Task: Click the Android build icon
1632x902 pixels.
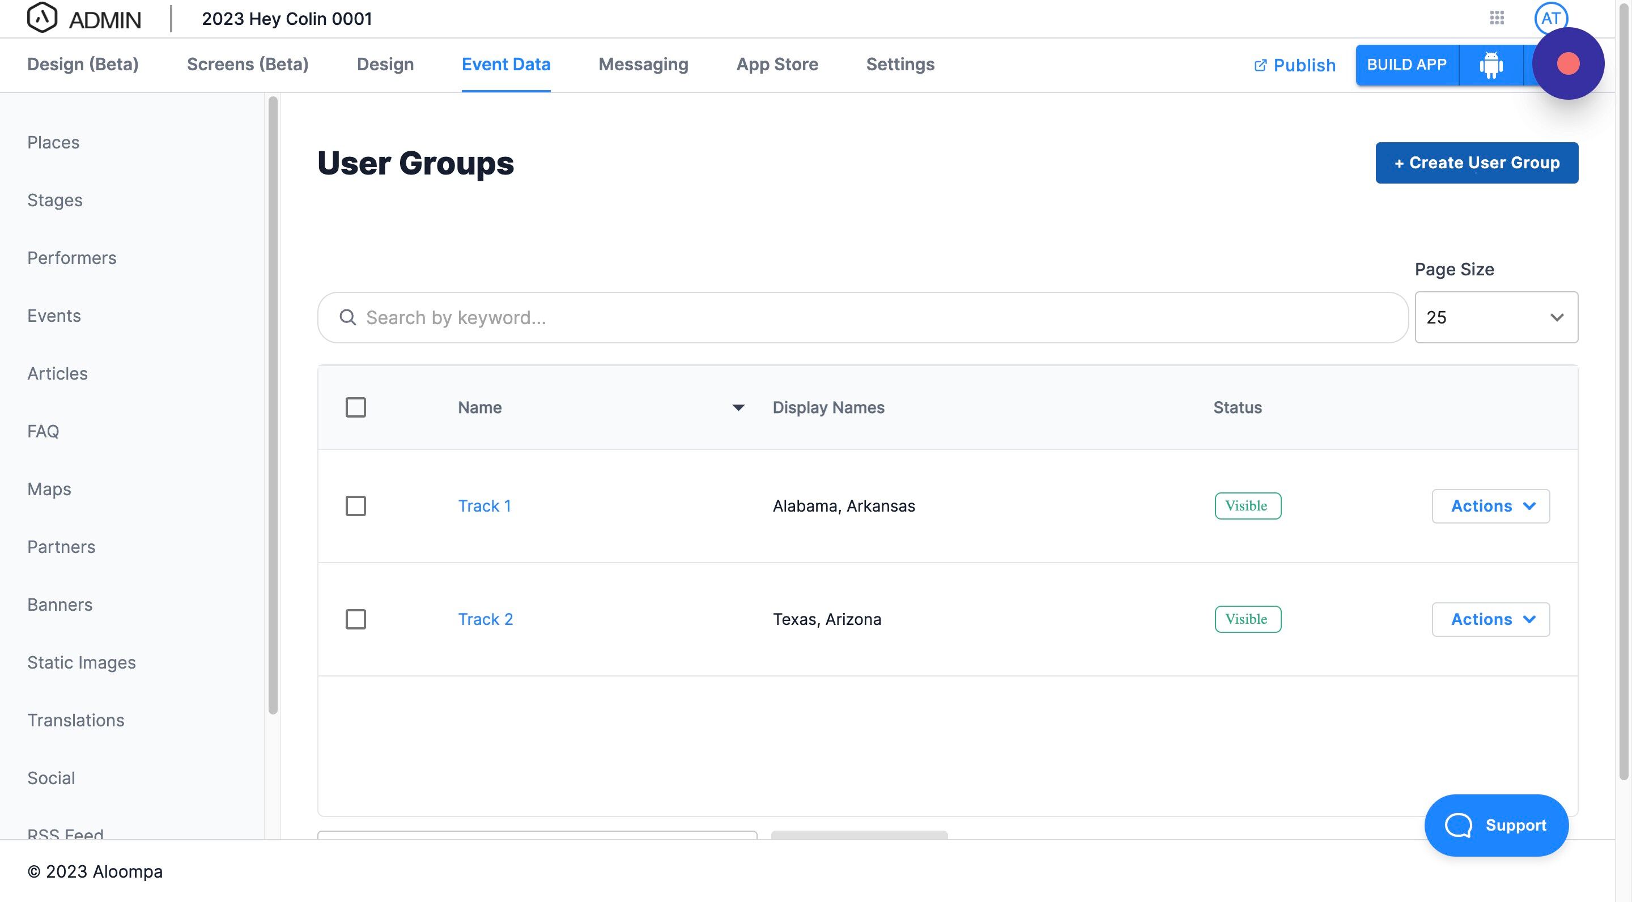Action: (x=1491, y=65)
